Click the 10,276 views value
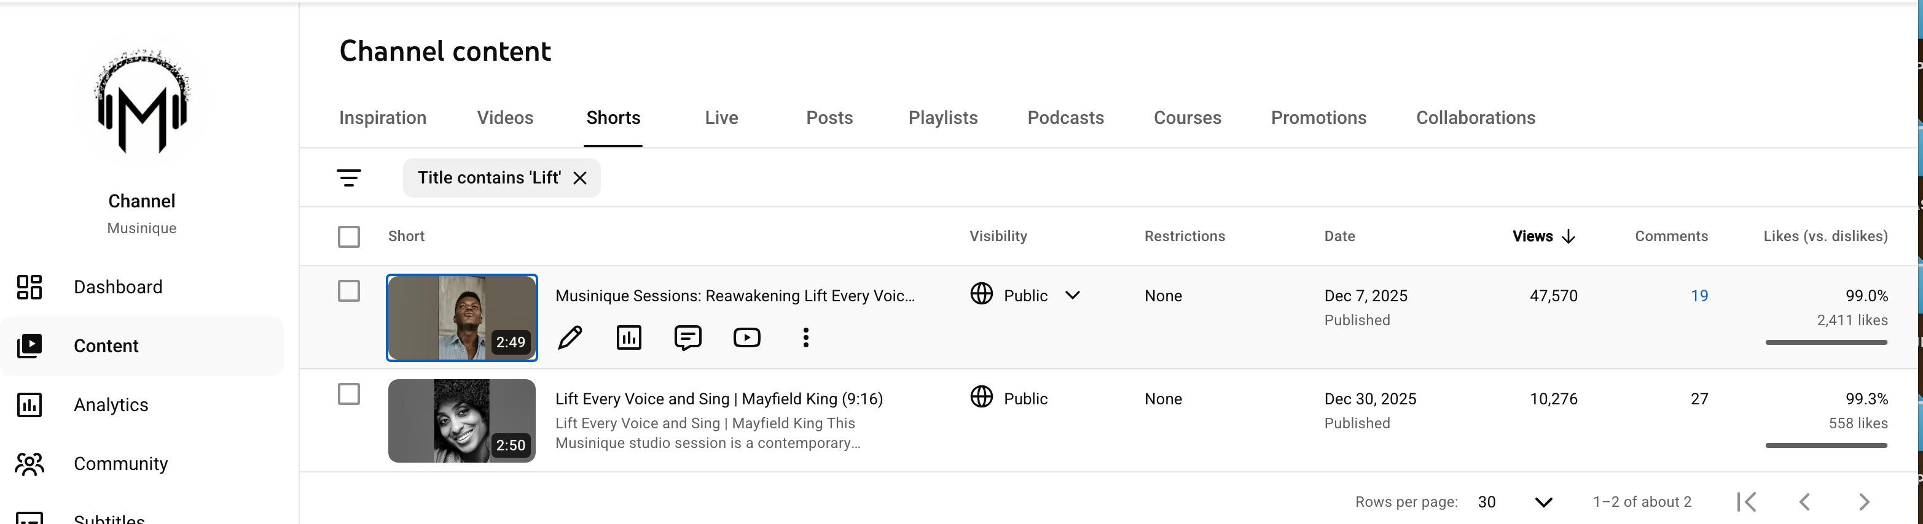The width and height of the screenshot is (1923, 524). pyautogui.click(x=1554, y=399)
